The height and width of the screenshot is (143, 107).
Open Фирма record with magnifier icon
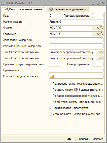101,28
